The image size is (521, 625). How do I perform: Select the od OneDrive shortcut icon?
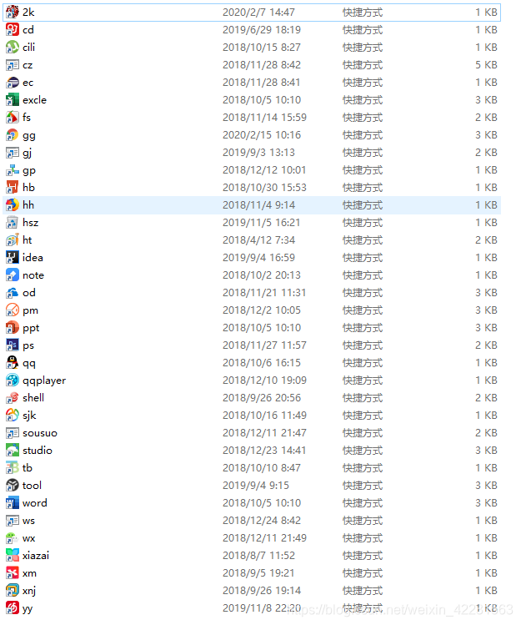(x=13, y=293)
